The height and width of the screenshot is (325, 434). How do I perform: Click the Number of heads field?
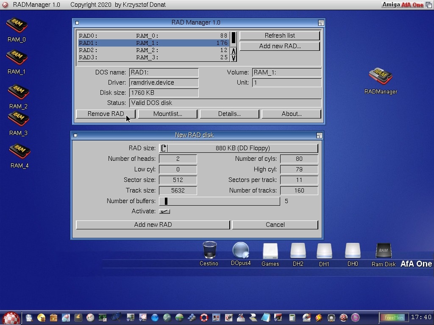click(178, 159)
